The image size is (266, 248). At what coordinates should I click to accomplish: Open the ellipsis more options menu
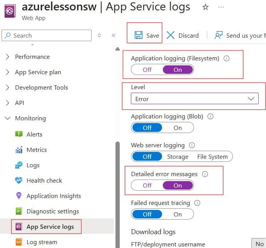[x=221, y=7]
